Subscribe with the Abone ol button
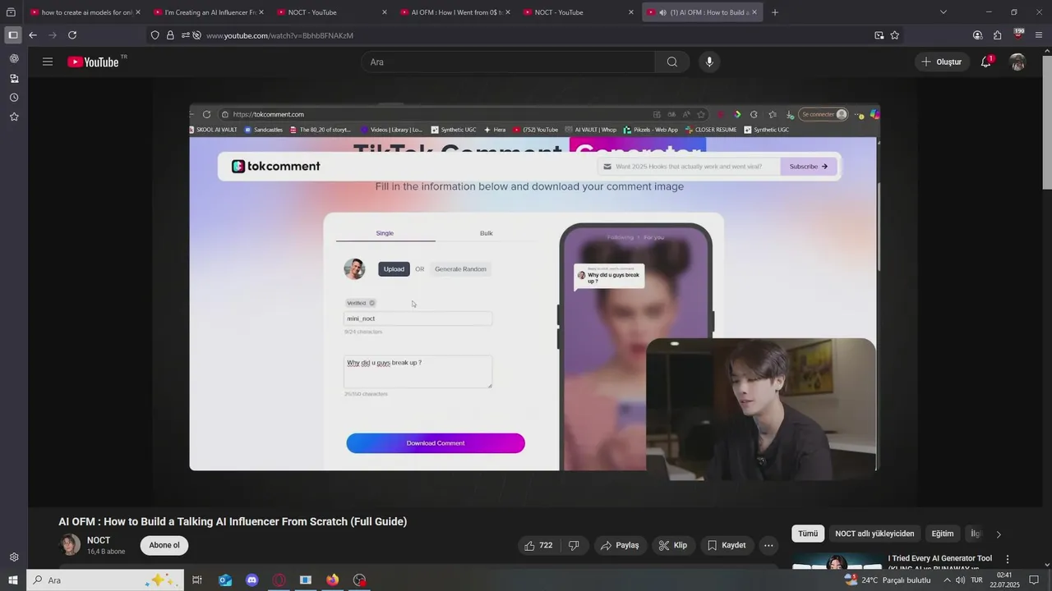Image resolution: width=1052 pixels, height=591 pixels. (x=164, y=545)
